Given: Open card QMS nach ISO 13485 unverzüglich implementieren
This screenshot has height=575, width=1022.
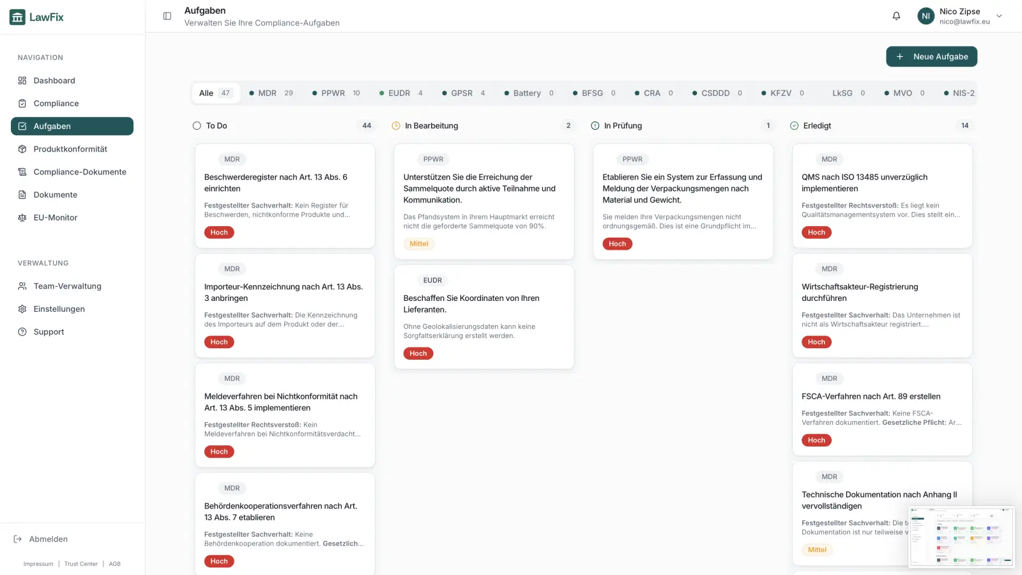Looking at the screenshot, I should [x=882, y=195].
